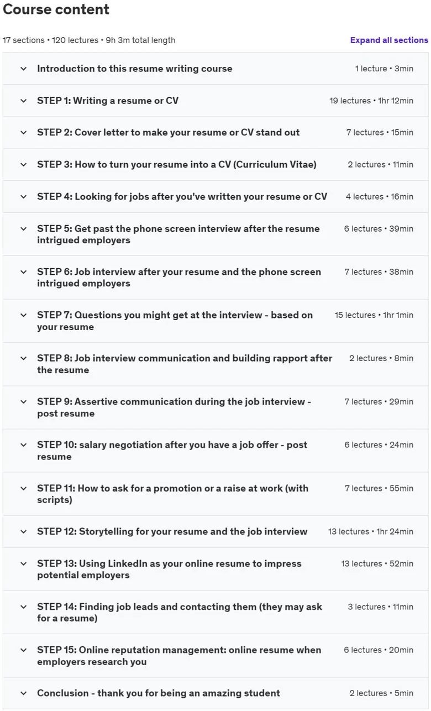Expand all sections link
This screenshot has width=431, height=711.
tap(389, 40)
